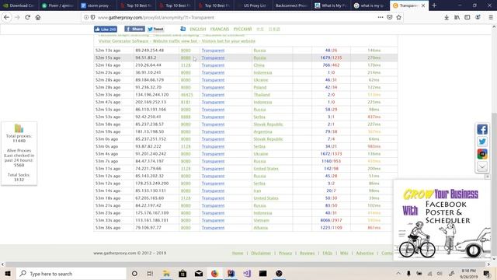497x280 pixels.
Task: Select IP address 113.161.186.101
Action: pos(152,220)
